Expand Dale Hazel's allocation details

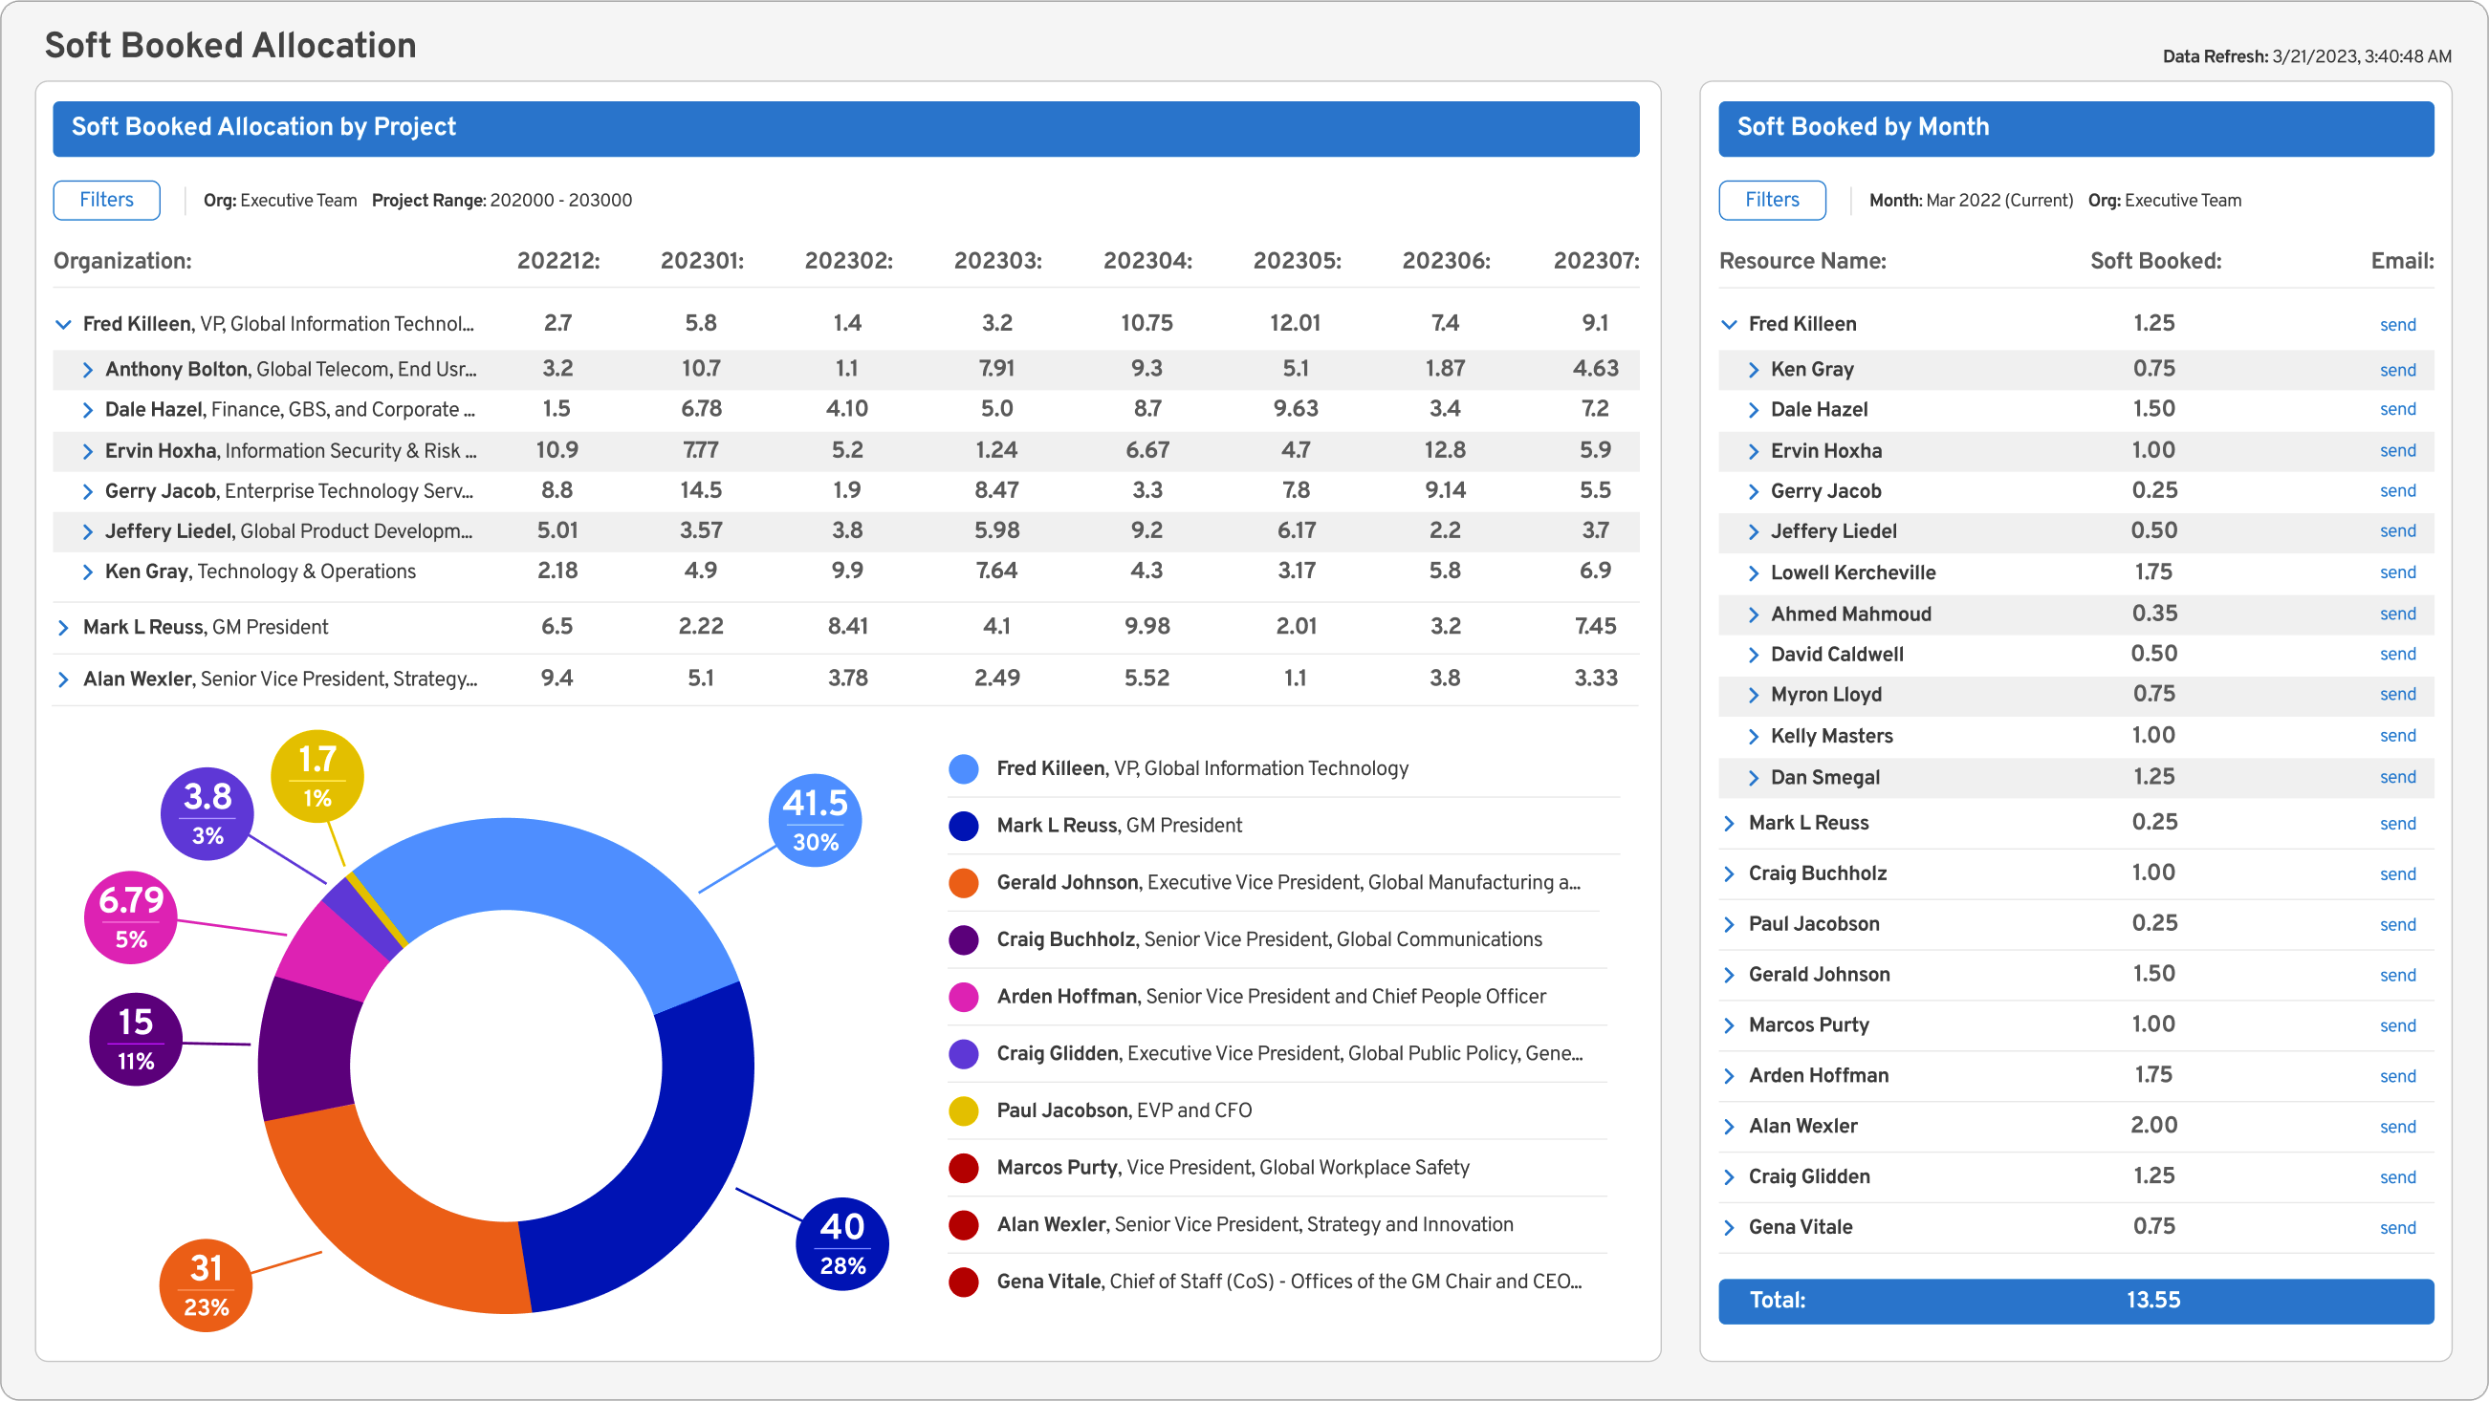[x=90, y=409]
